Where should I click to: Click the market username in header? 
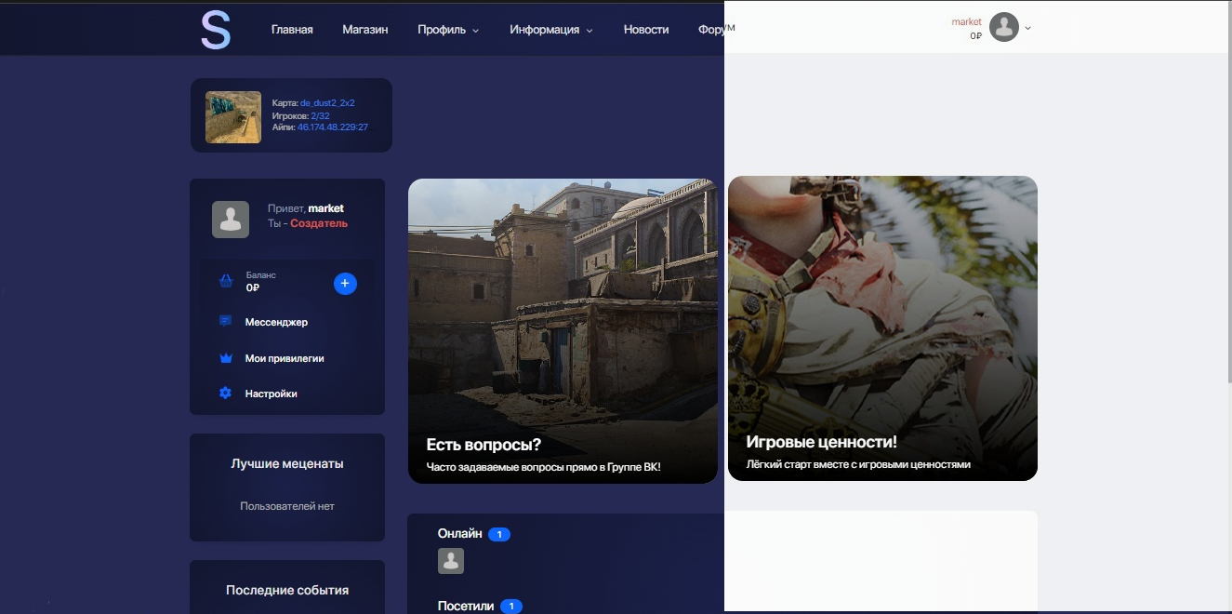click(966, 21)
